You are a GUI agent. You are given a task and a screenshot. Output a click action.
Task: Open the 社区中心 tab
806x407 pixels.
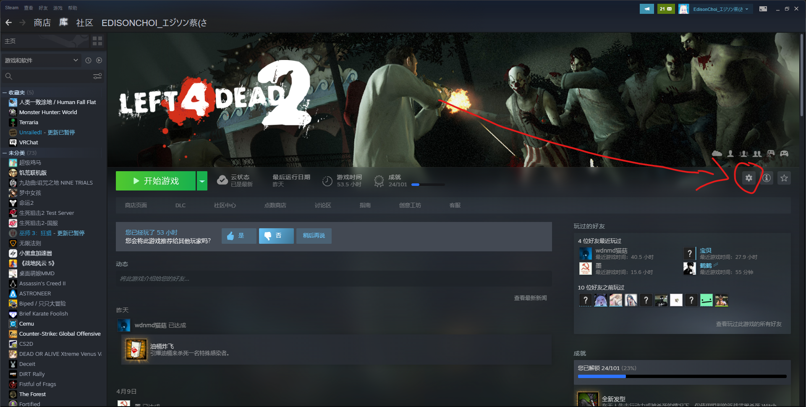point(225,205)
